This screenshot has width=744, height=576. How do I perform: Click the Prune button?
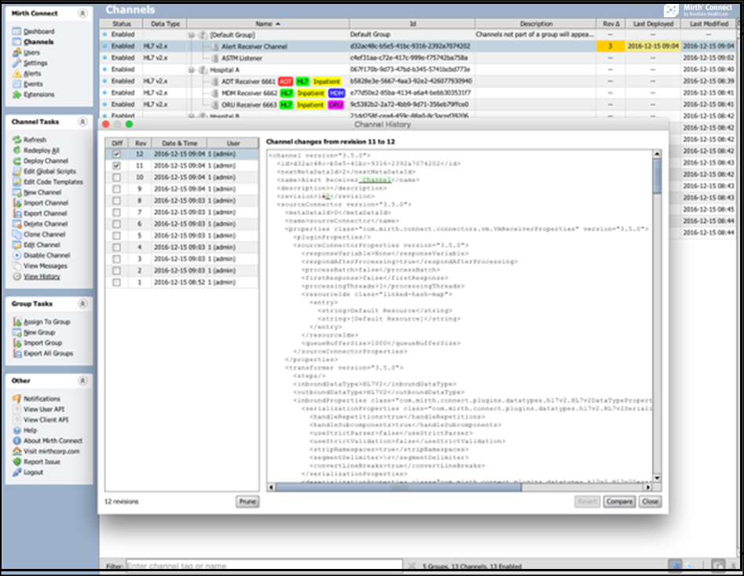pyautogui.click(x=247, y=501)
